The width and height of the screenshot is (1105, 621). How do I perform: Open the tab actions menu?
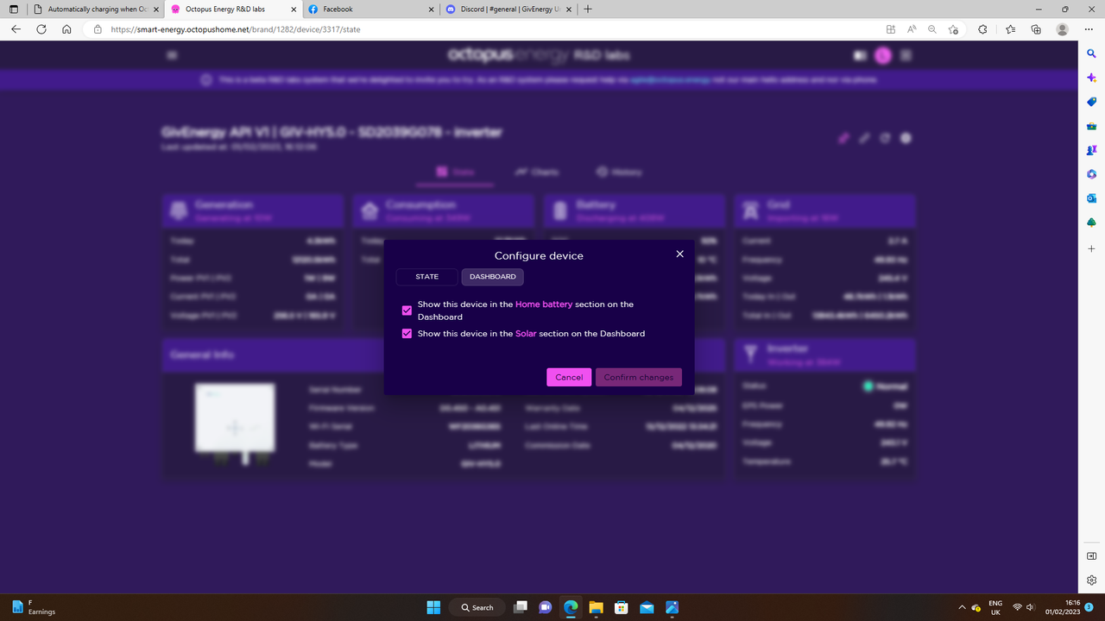(13, 9)
